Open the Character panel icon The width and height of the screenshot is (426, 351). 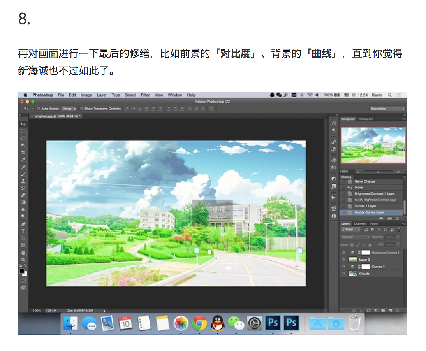pos(334,123)
